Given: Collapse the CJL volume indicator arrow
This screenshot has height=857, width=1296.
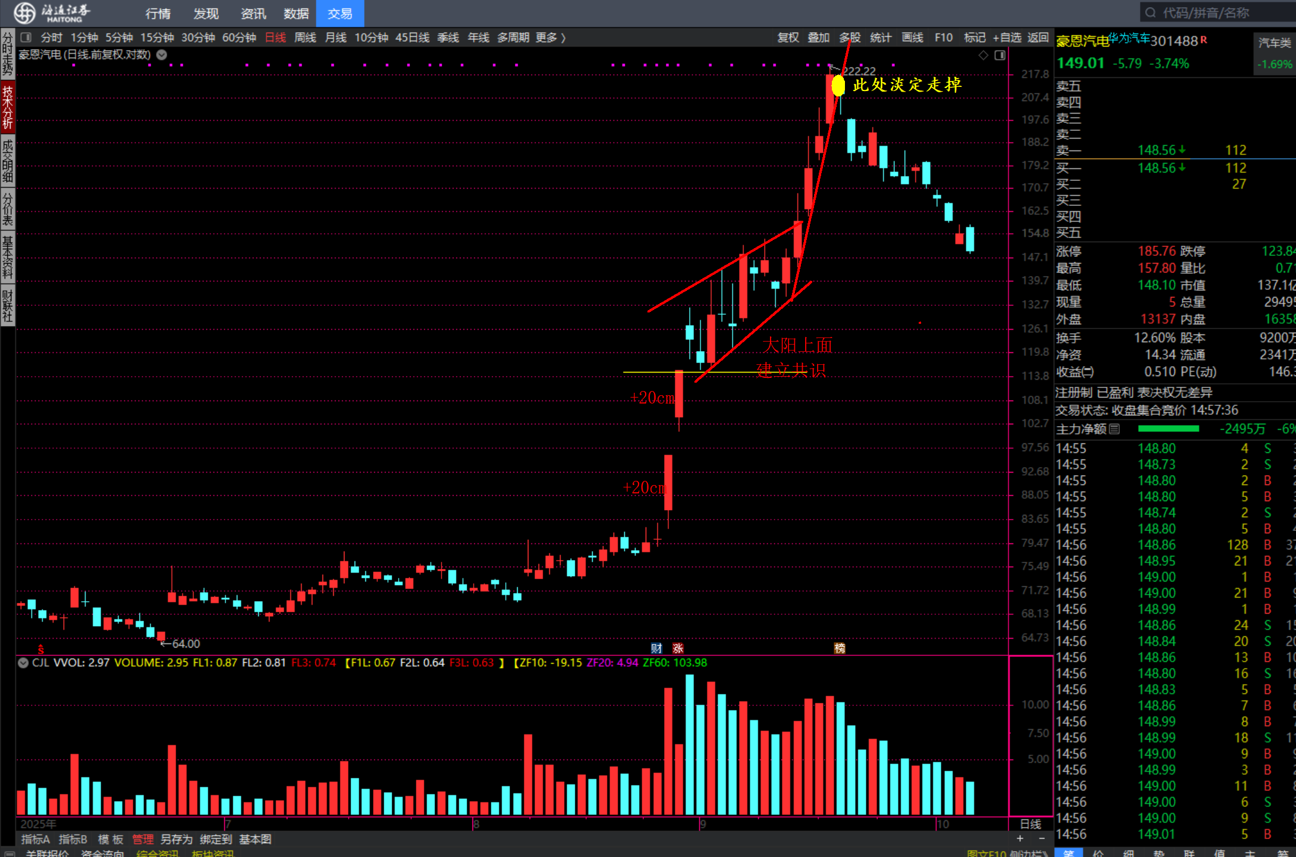Looking at the screenshot, I should tap(23, 662).
